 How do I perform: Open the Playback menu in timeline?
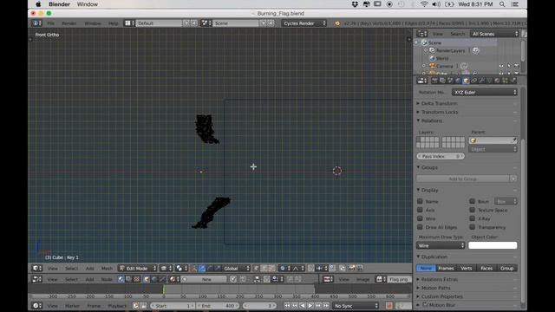pyautogui.click(x=117, y=306)
